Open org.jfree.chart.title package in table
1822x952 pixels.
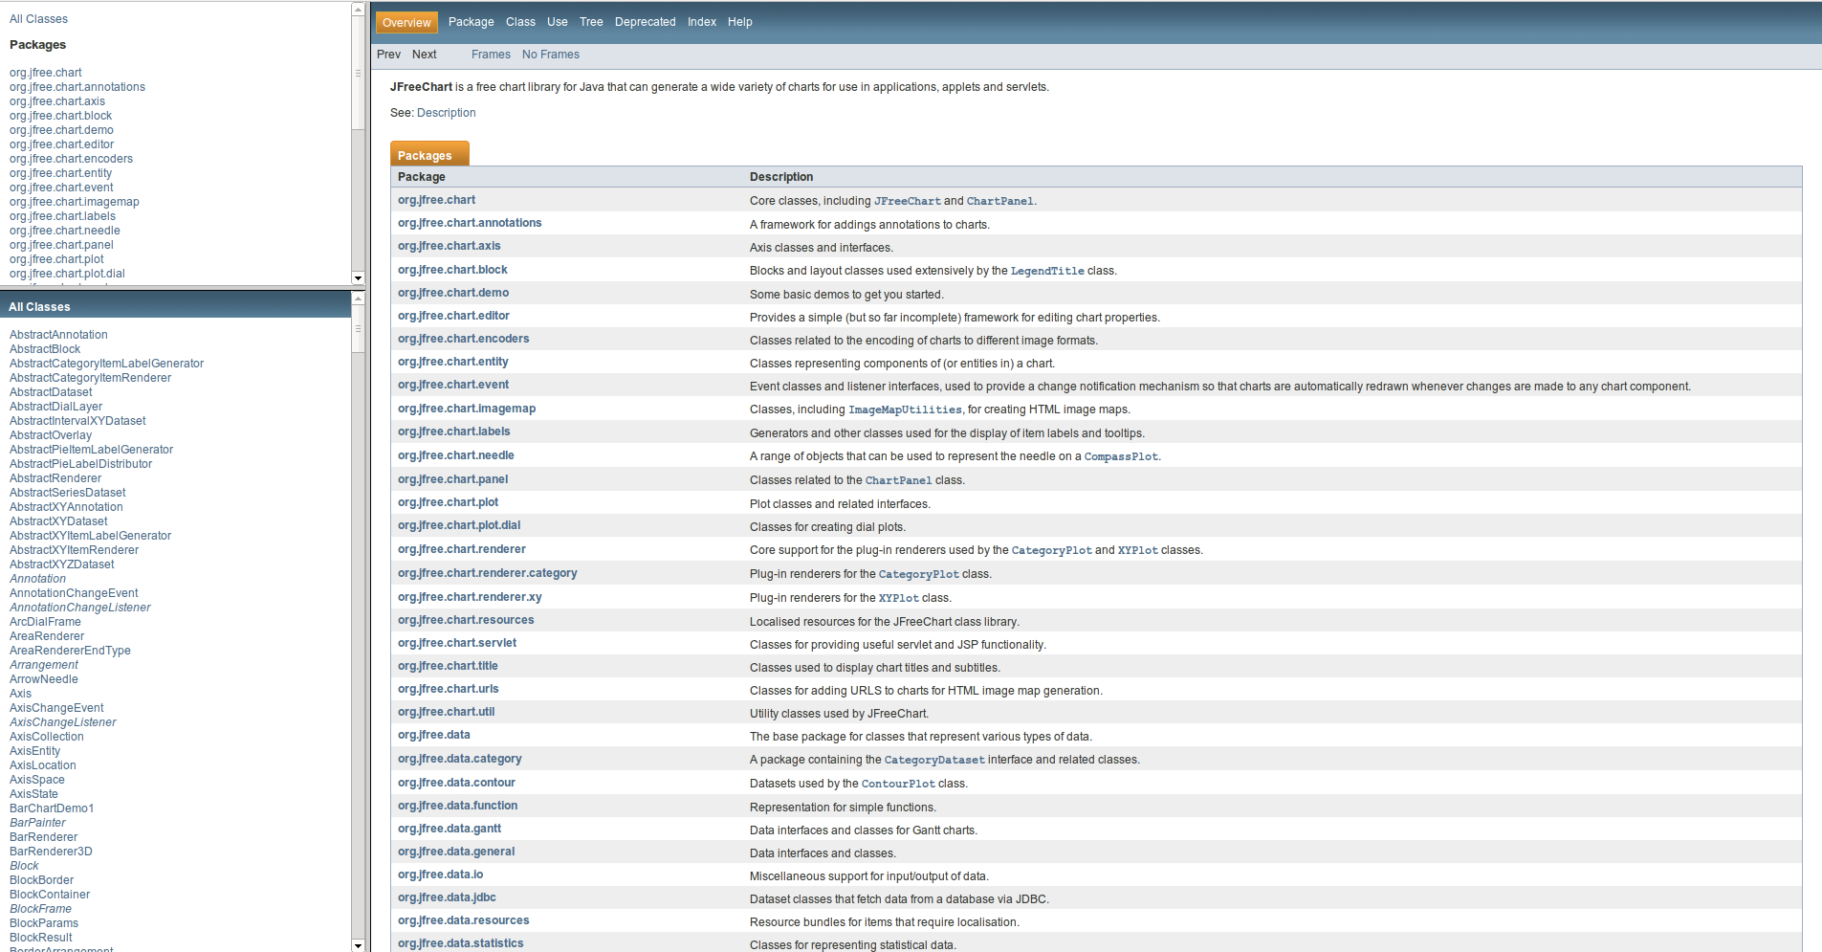tap(448, 666)
